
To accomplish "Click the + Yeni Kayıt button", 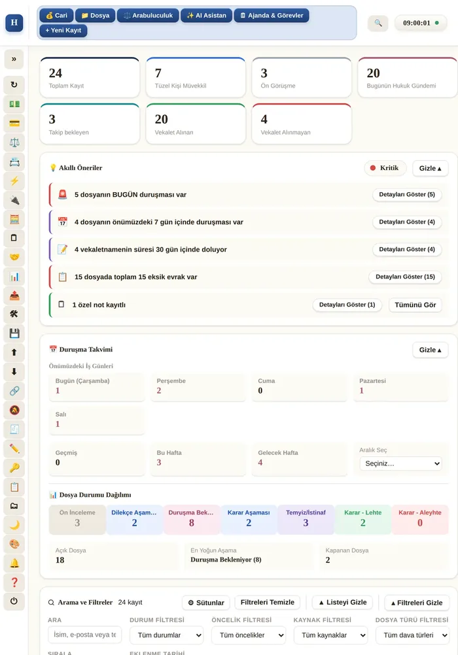I will coord(63,31).
